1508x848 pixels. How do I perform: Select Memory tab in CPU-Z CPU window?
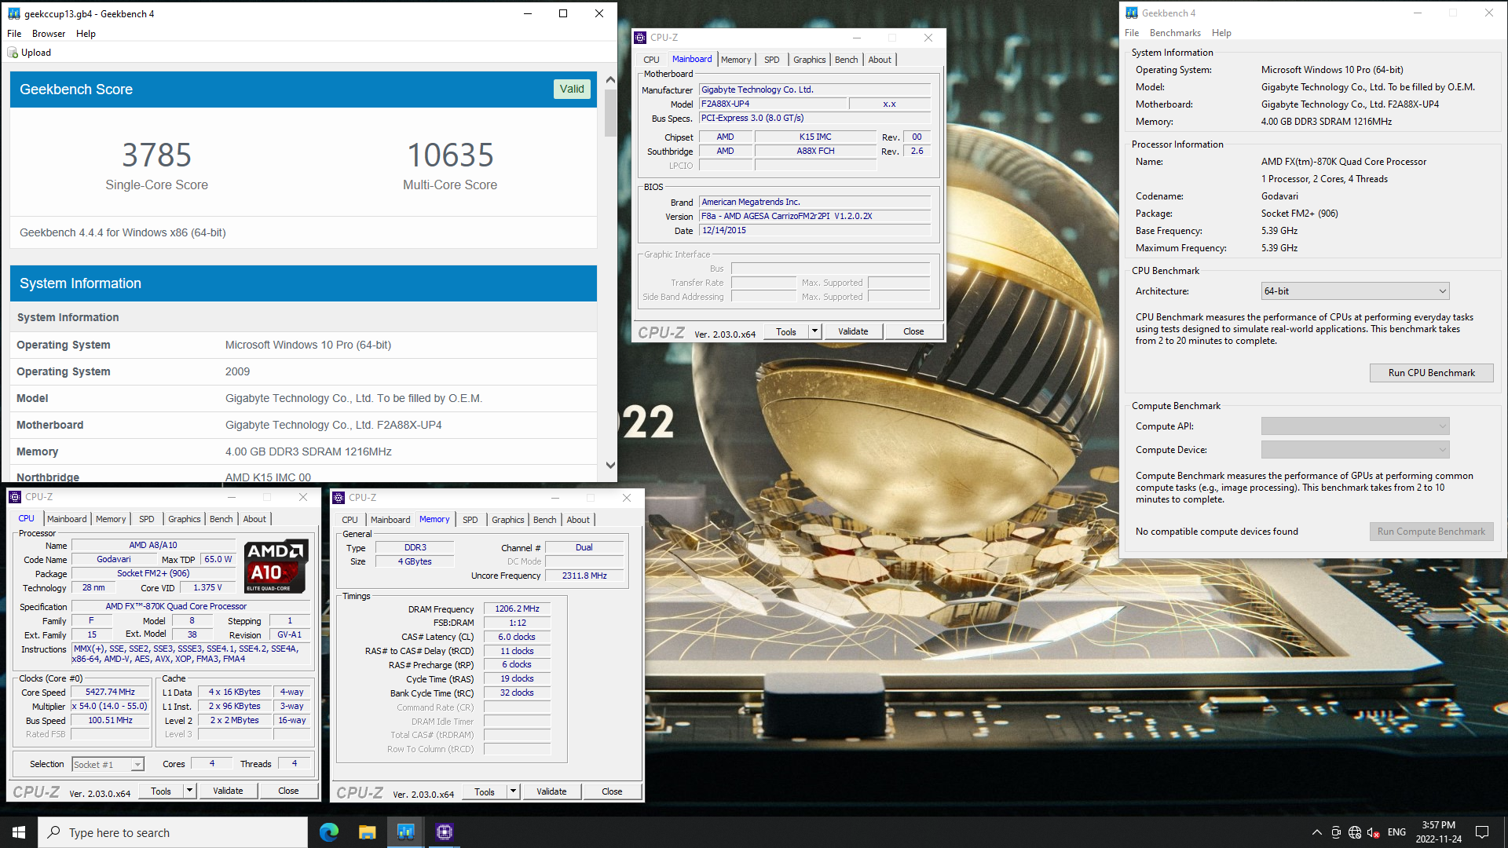(111, 519)
